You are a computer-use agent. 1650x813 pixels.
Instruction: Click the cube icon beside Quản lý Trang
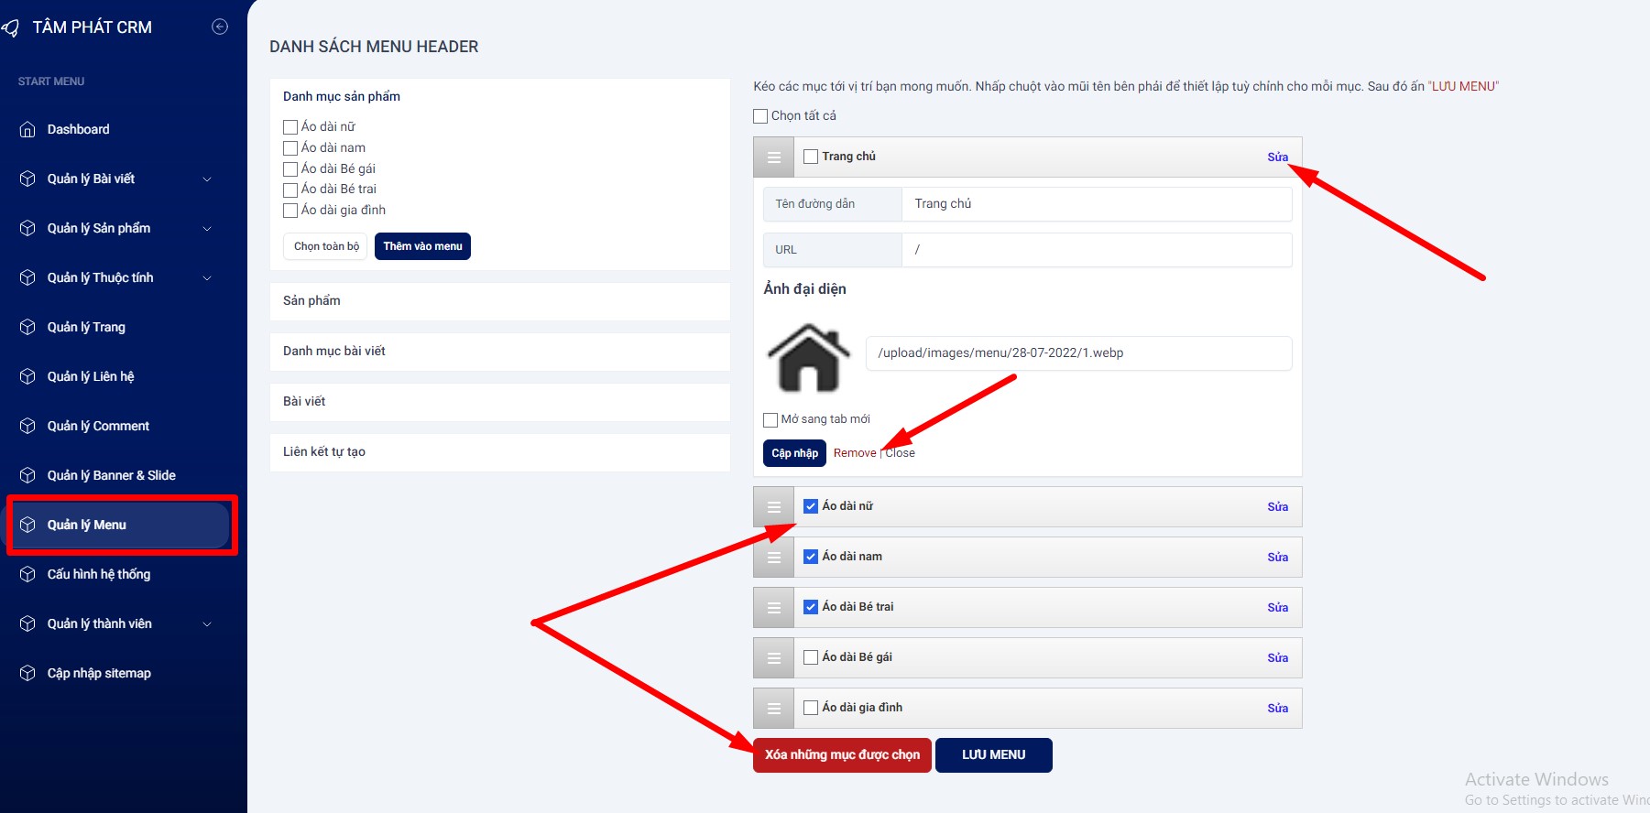point(27,328)
